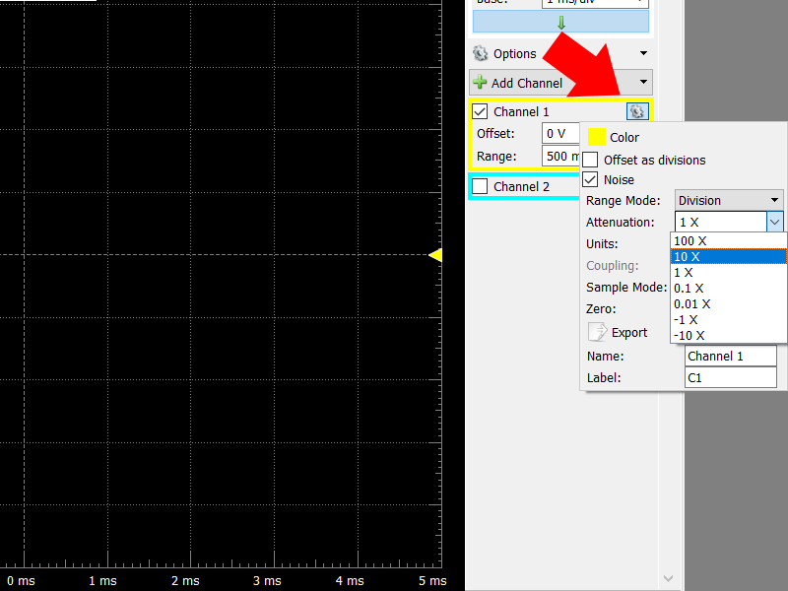The height and width of the screenshot is (591, 788).
Task: Choose 1 X in attenuation list
Action: tap(728, 273)
